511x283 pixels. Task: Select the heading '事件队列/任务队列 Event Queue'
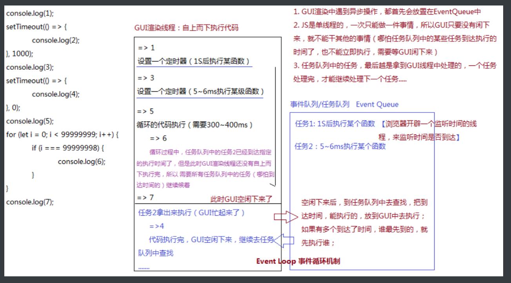(x=344, y=105)
